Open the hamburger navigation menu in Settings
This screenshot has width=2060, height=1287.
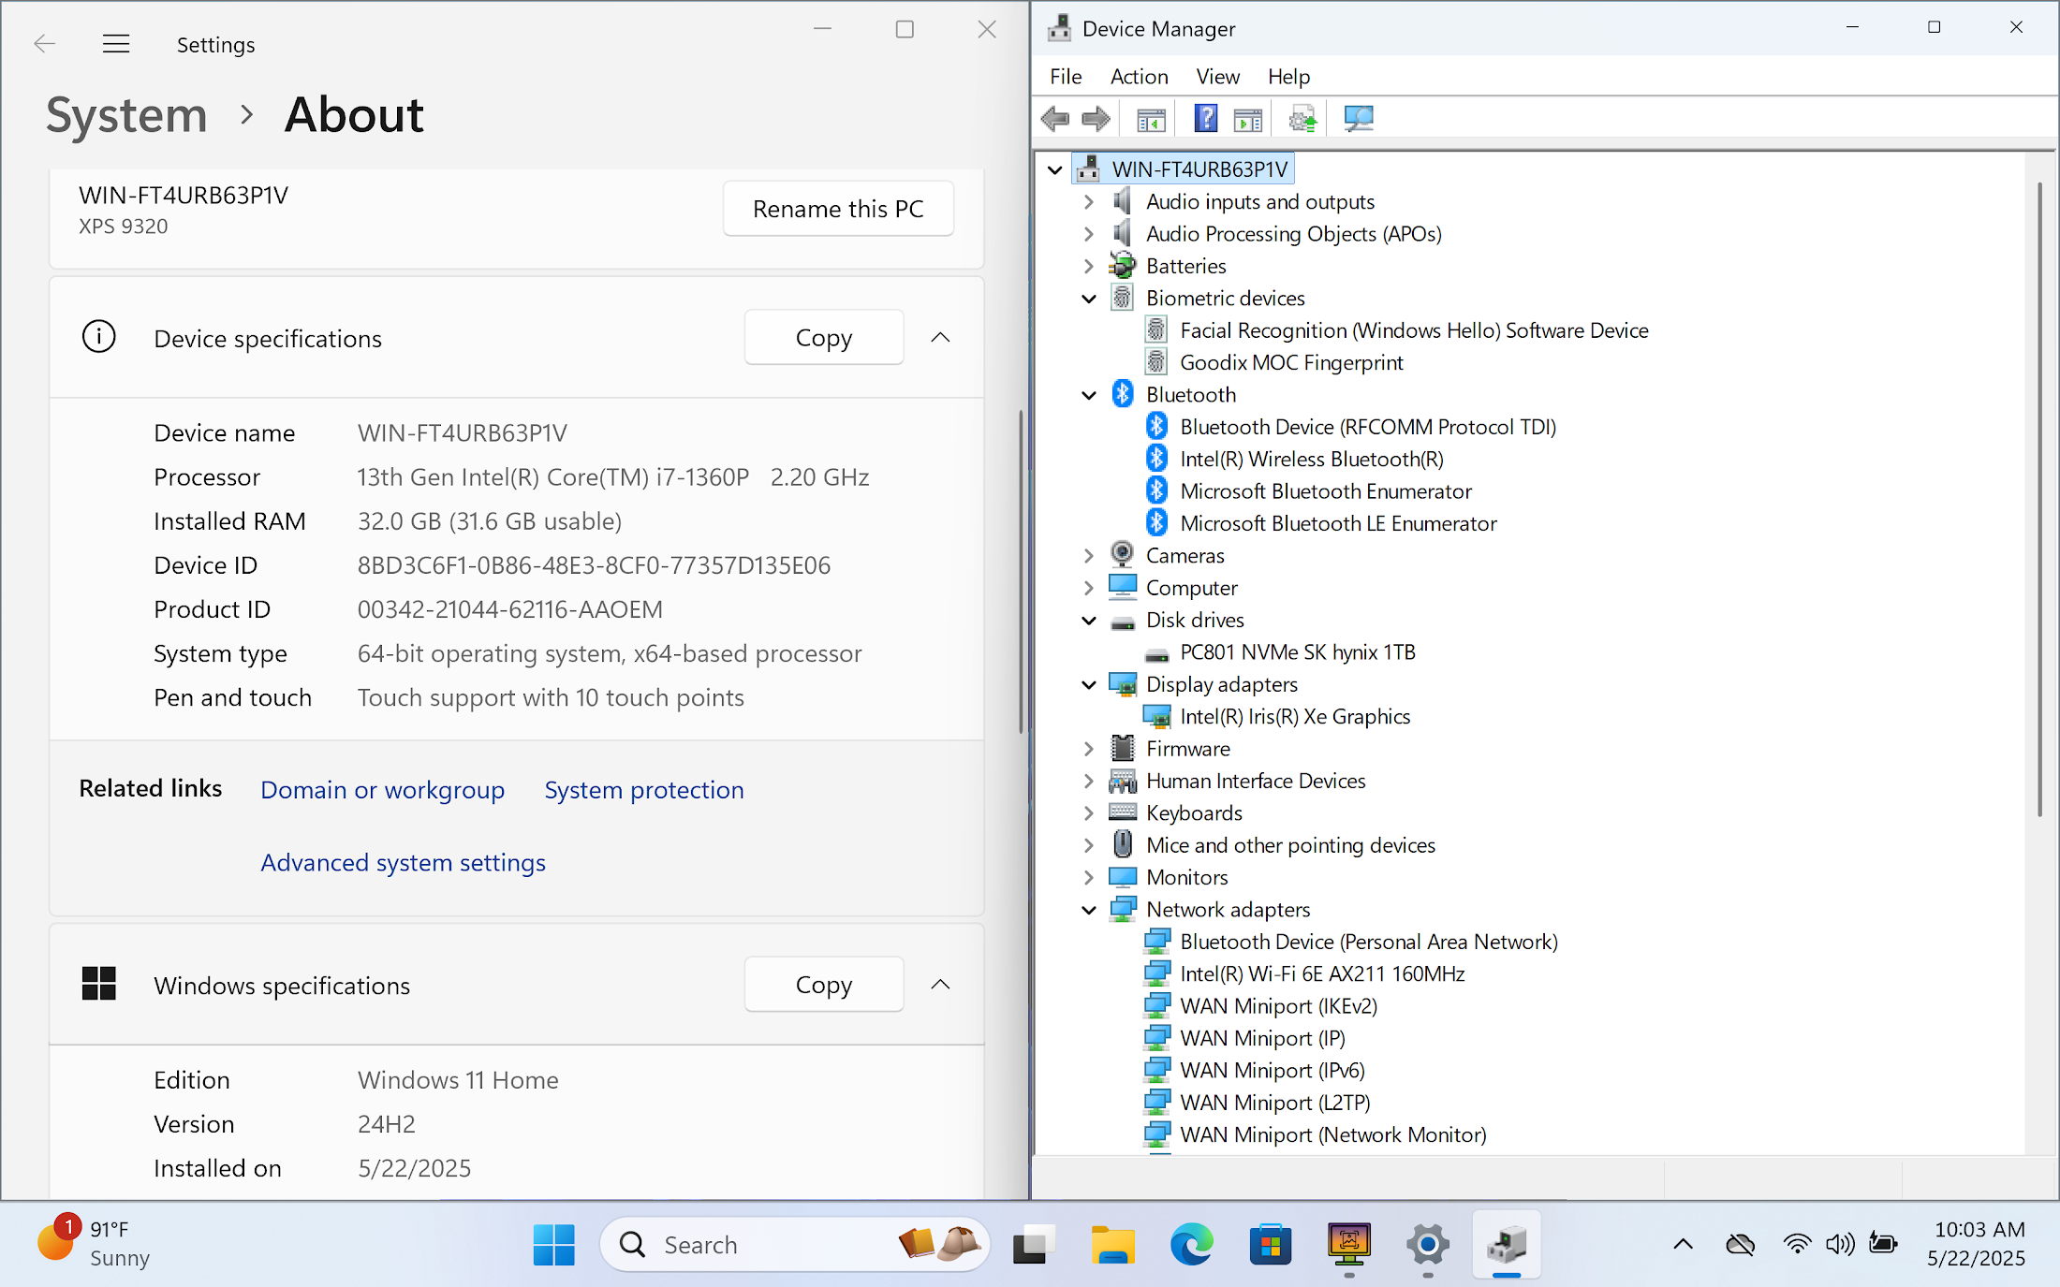click(x=116, y=44)
